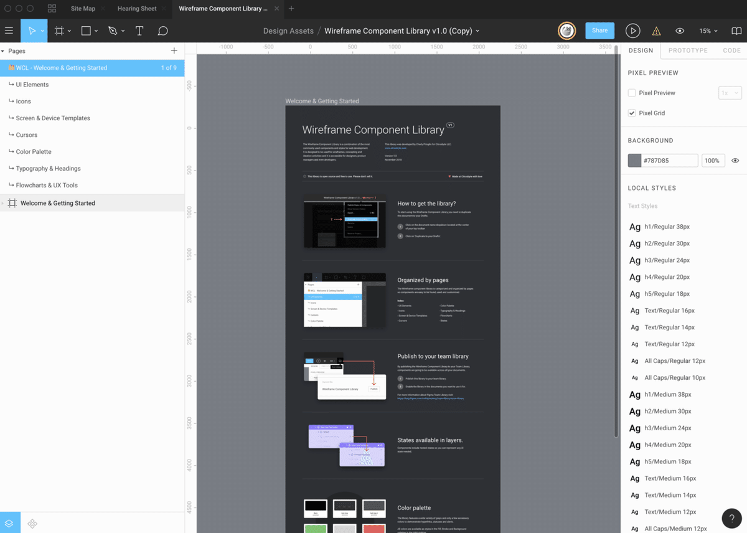Go to the Screen & Device Templates page
Image resolution: width=747 pixels, height=533 pixels.
(92, 118)
